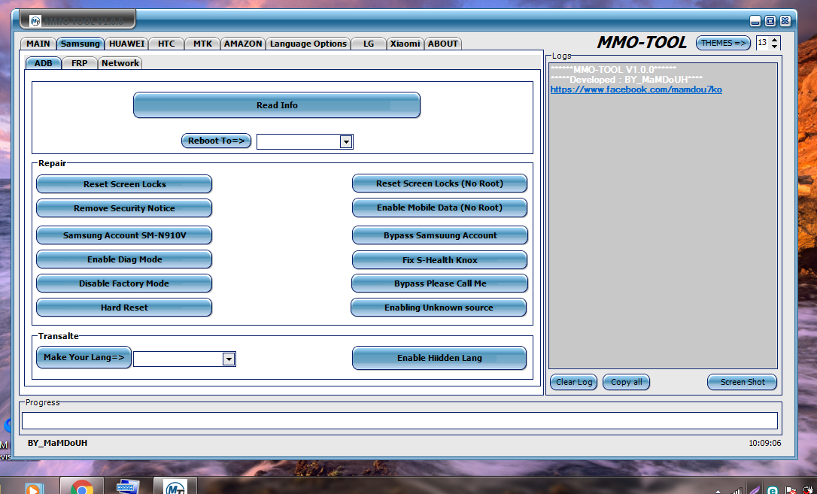Switch to the MTK tab
This screenshot has width=817, height=494.
(202, 44)
